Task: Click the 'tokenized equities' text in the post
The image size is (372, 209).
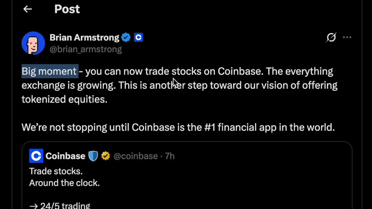Action: pyautogui.click(x=64, y=99)
